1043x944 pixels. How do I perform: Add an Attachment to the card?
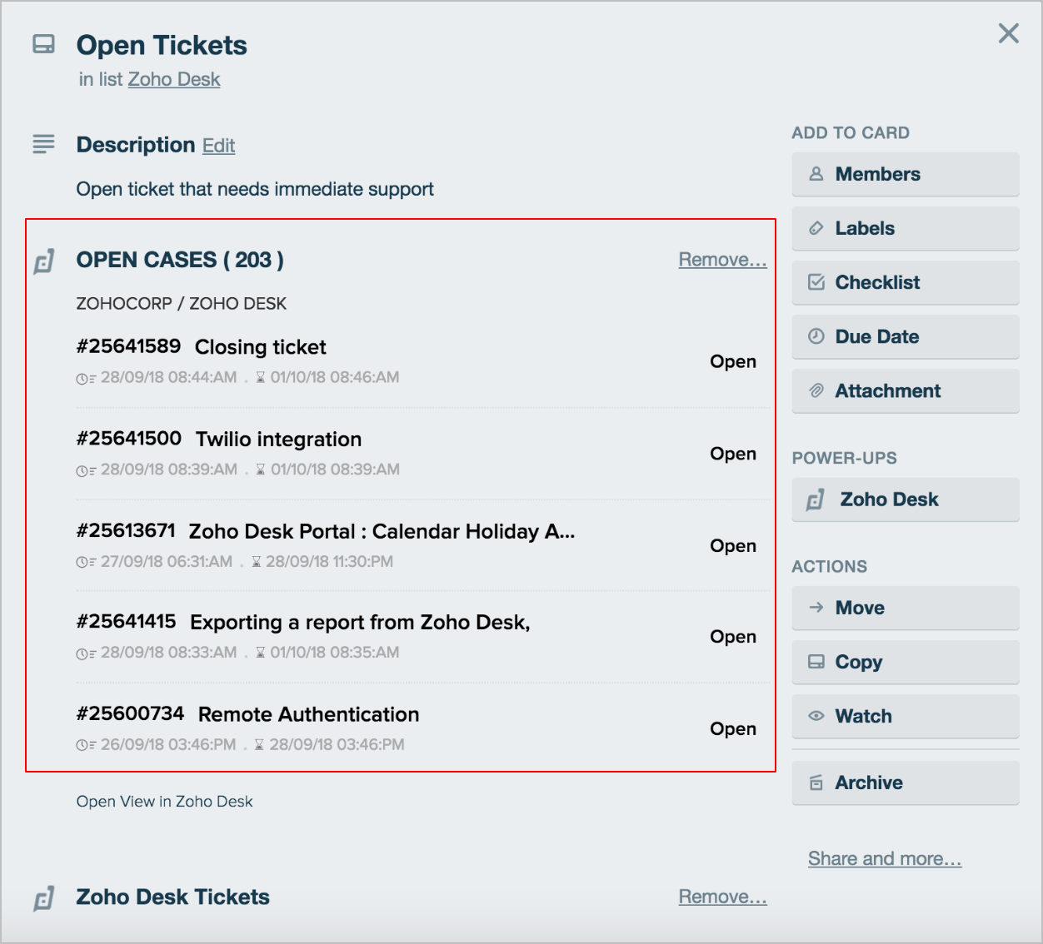905,390
